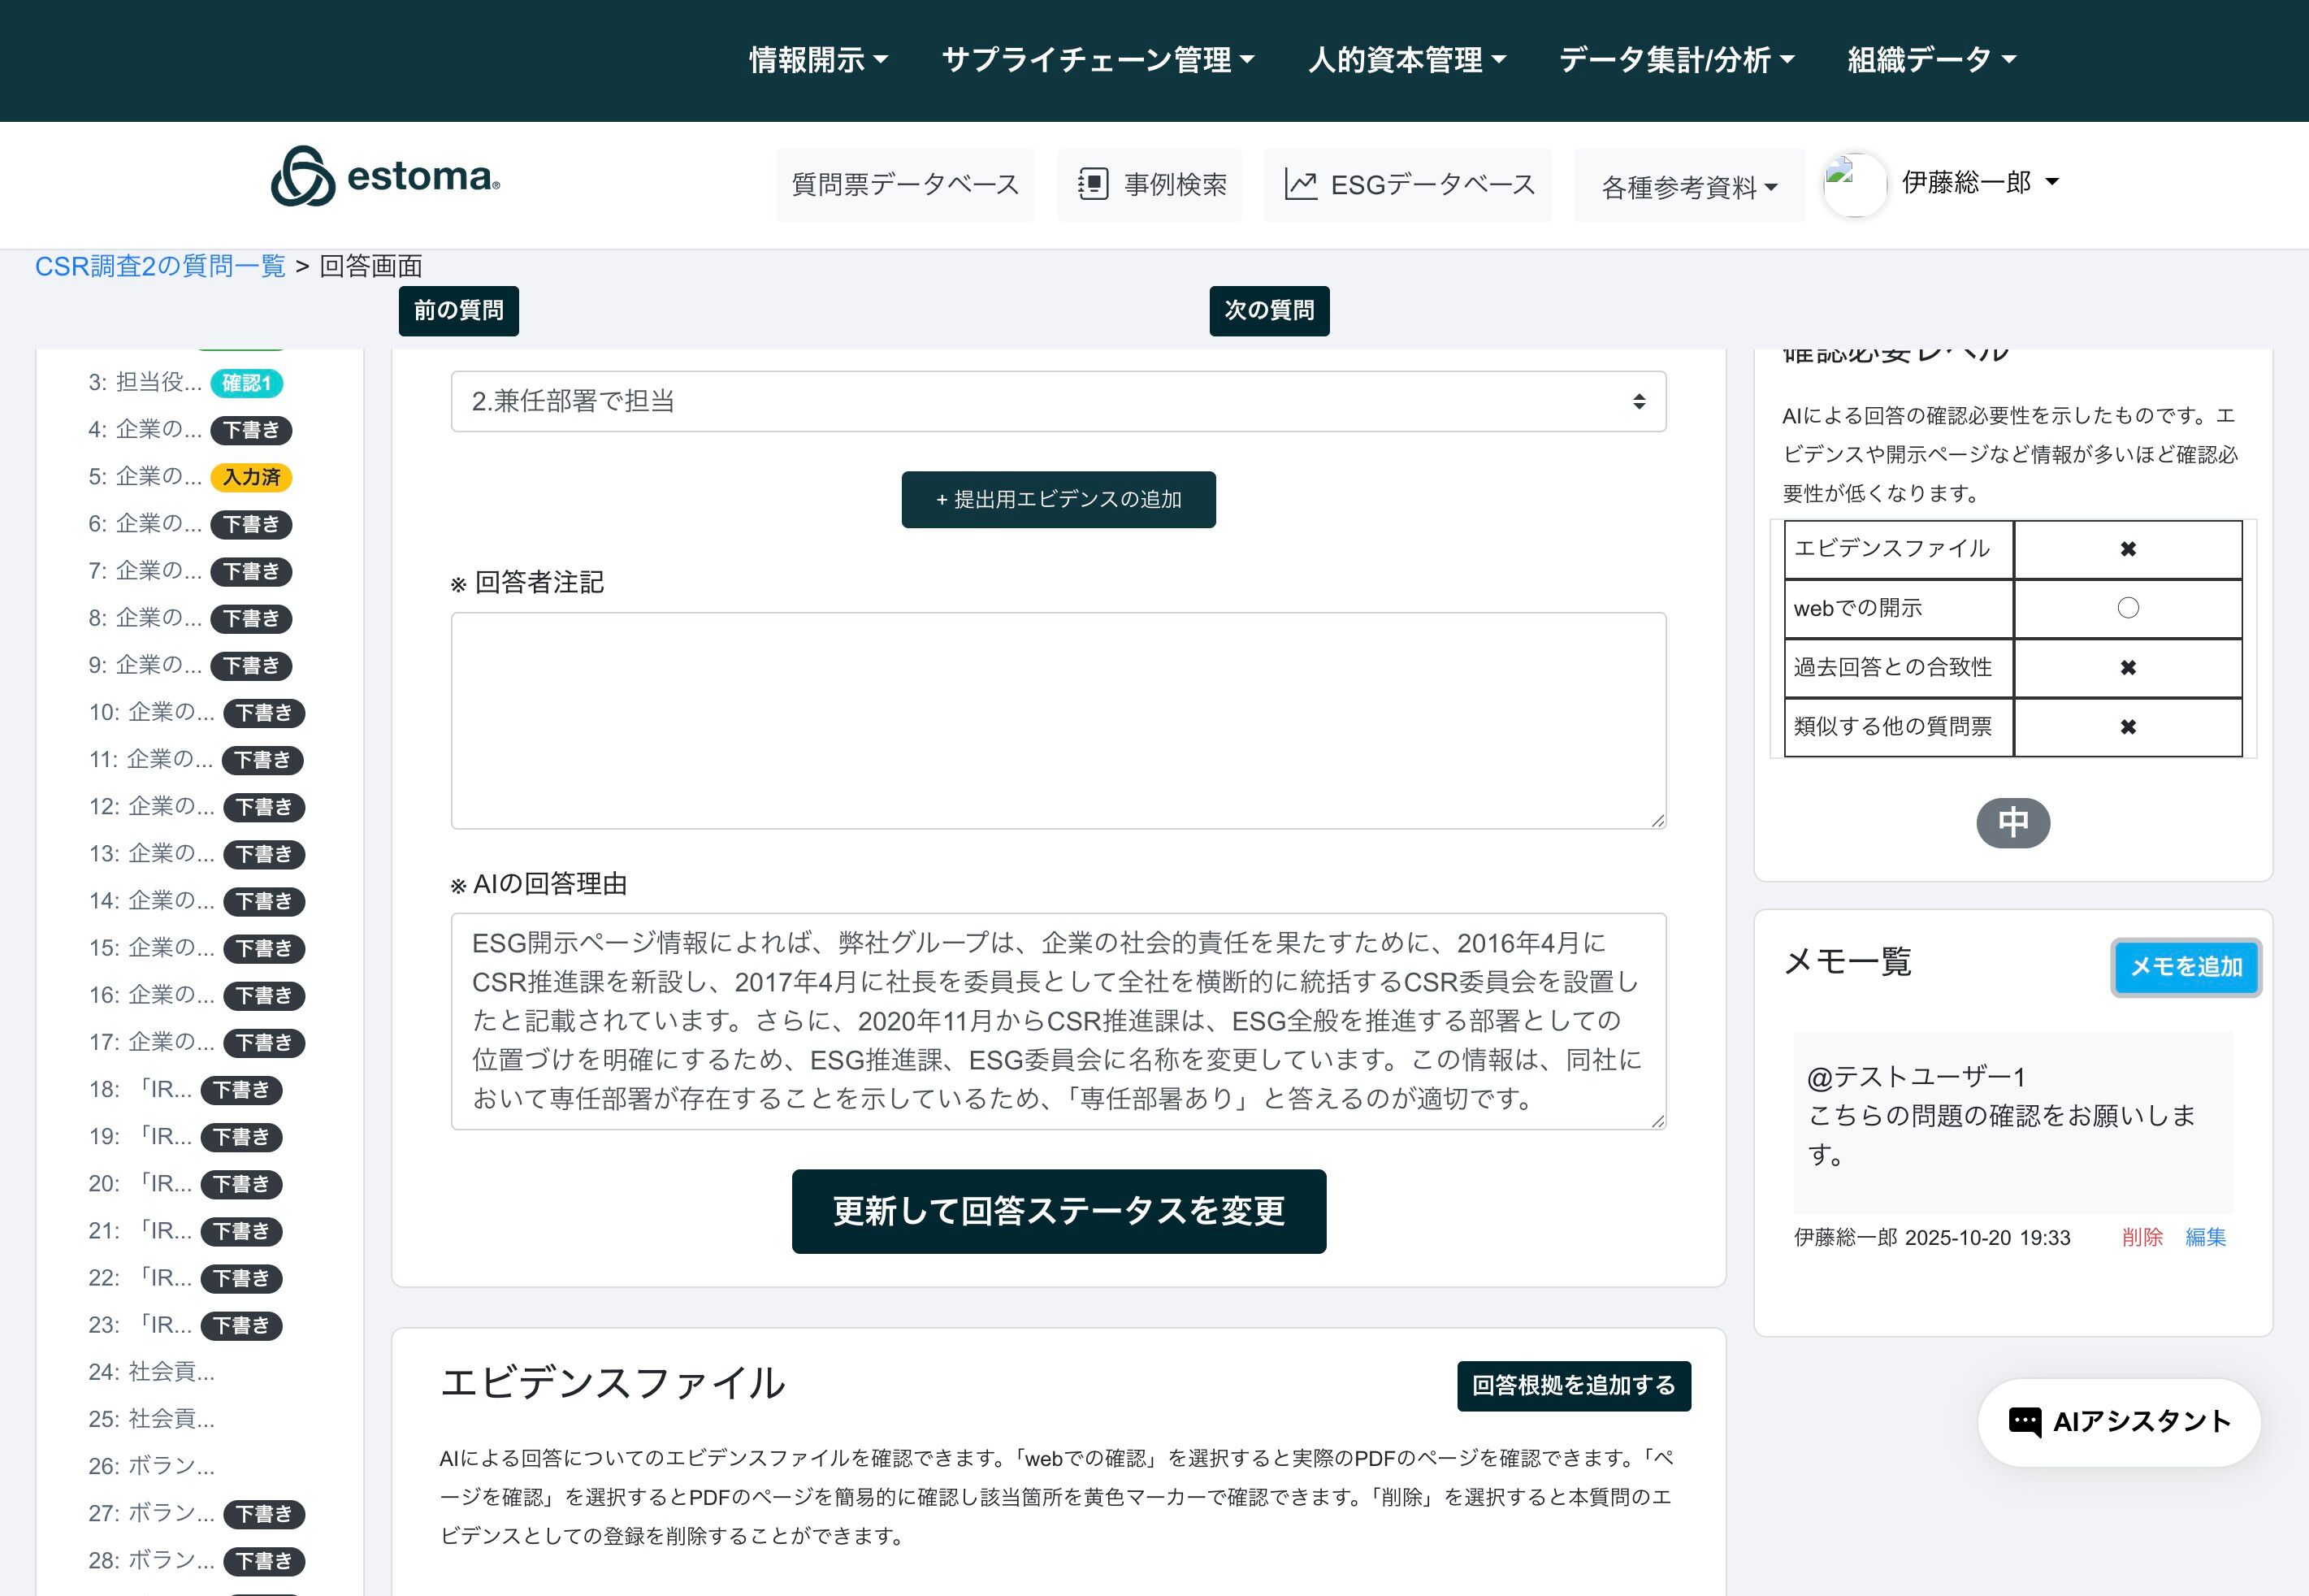Viewport: 2309px width, 1596px height.
Task: Click the 削除 link on the memo
Action: 2141,1237
